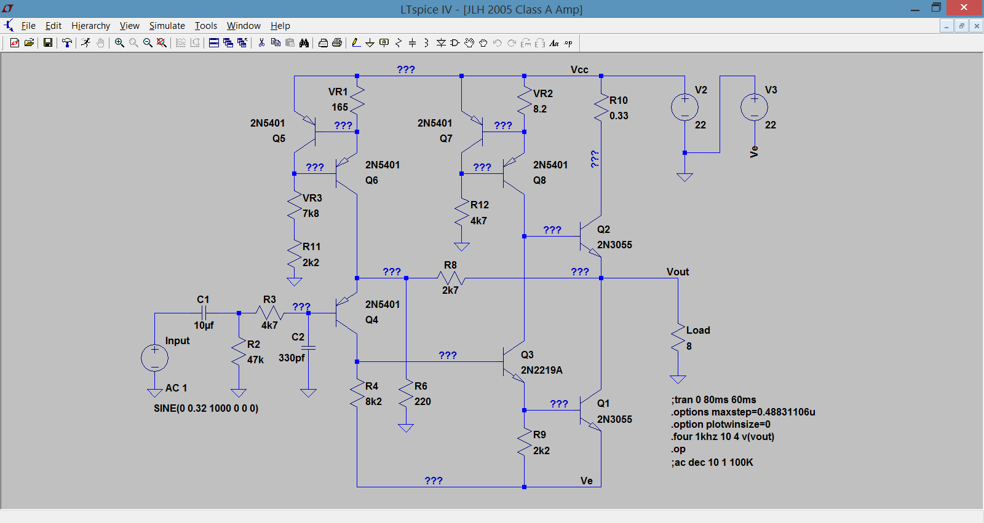
Task: Halt the simulation with the hand icon
Action: 100,43
